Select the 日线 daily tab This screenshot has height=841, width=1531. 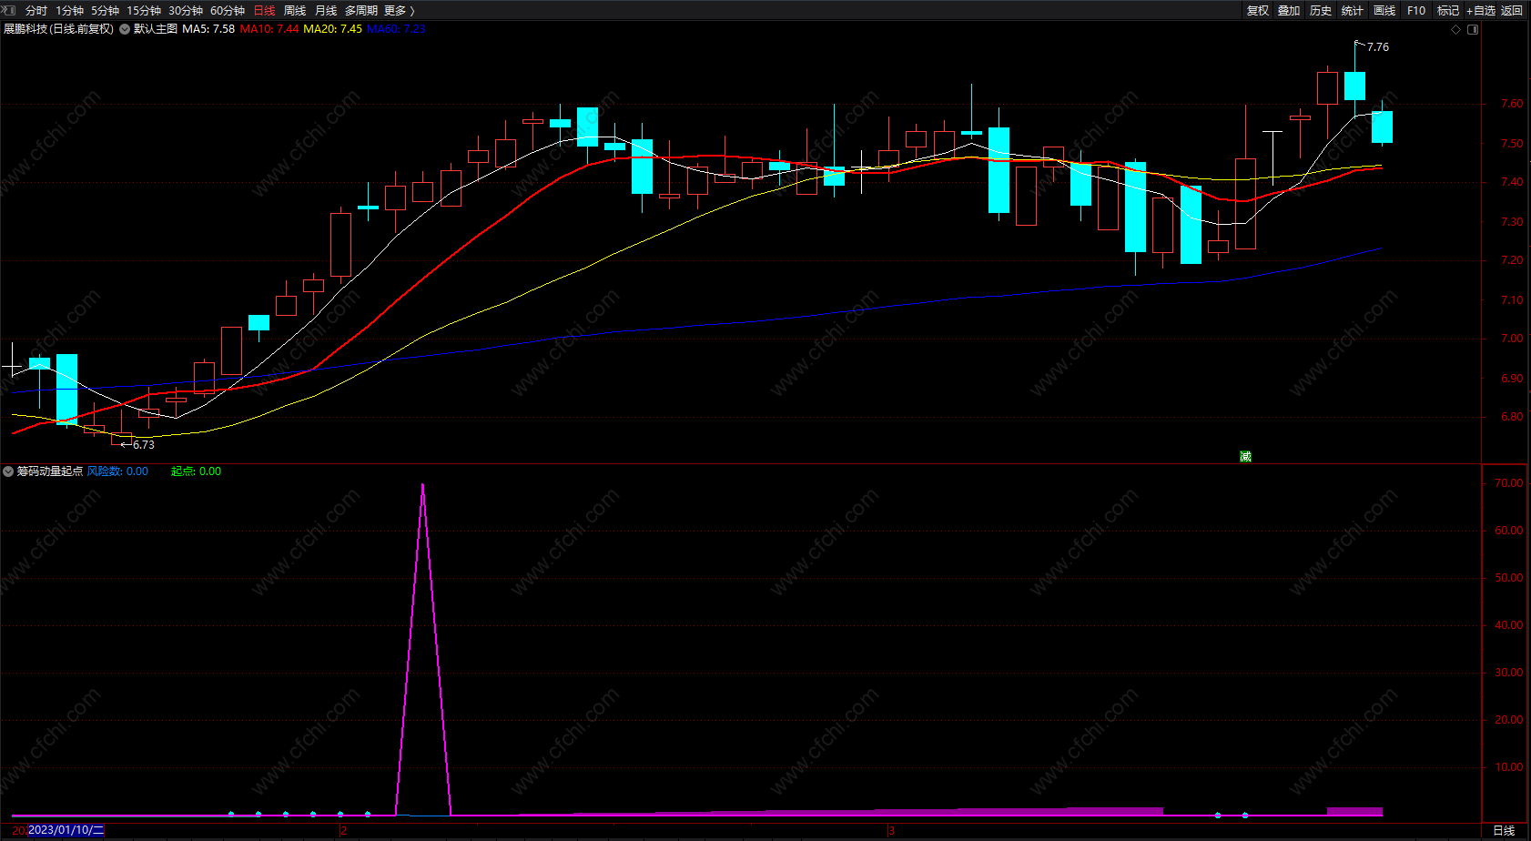264,10
